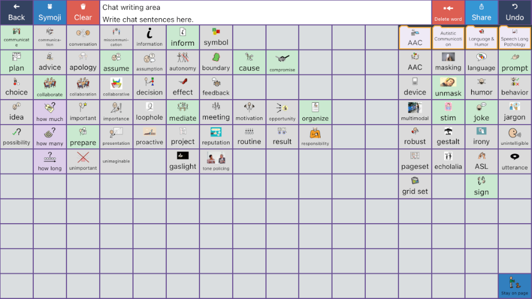Switch to Language & Humor folder
The image size is (532, 299).
481,37
